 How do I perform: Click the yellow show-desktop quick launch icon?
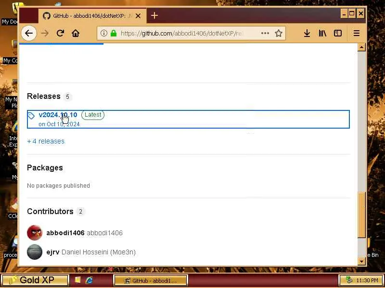point(77,280)
